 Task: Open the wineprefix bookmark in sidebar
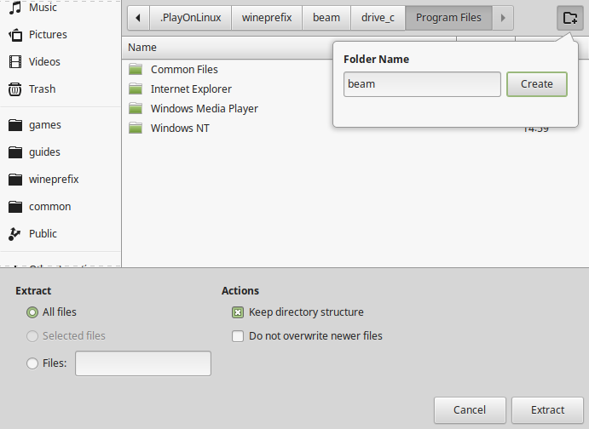pyautogui.click(x=43, y=180)
